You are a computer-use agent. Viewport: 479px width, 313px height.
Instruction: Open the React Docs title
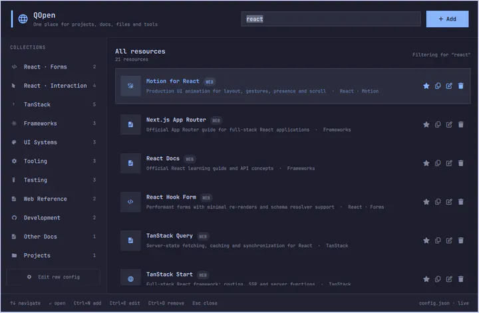click(163, 158)
